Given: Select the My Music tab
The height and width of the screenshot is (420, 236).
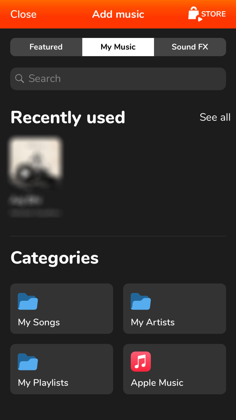Looking at the screenshot, I should click(118, 47).
